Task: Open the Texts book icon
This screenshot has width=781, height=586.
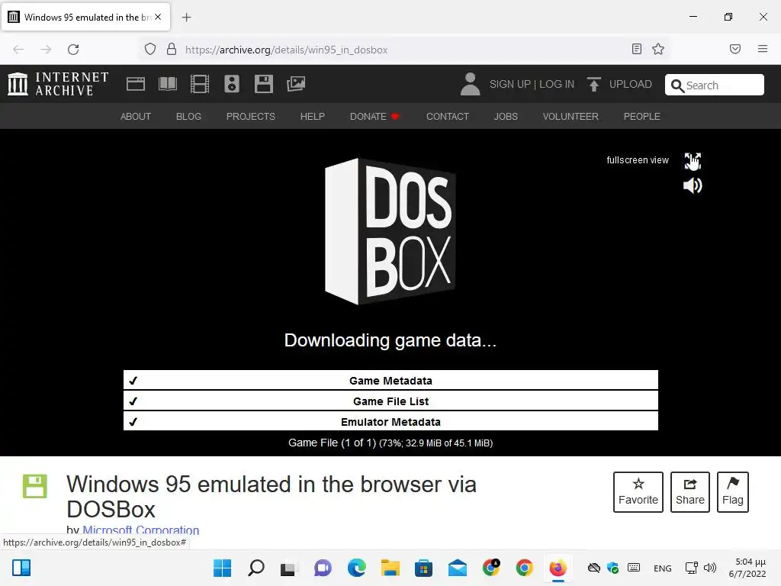Action: (167, 84)
